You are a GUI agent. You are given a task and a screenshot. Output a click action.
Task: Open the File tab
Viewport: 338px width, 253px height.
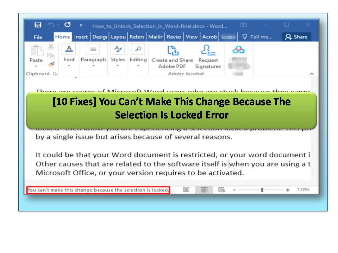(38, 37)
